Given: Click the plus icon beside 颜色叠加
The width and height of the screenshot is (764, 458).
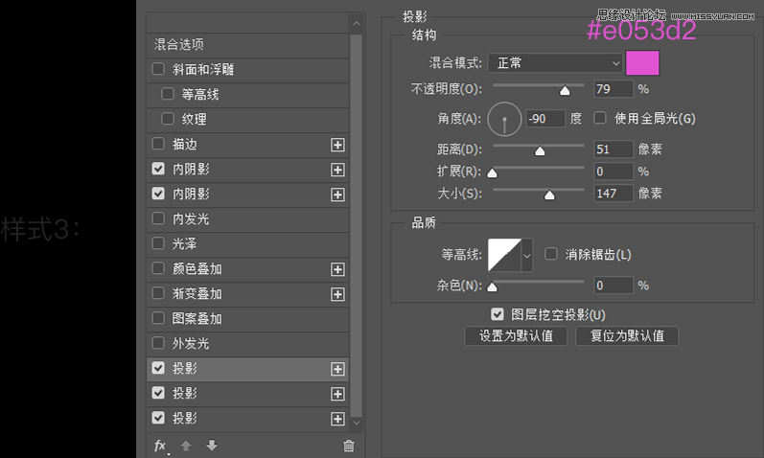Looking at the screenshot, I should [x=337, y=269].
